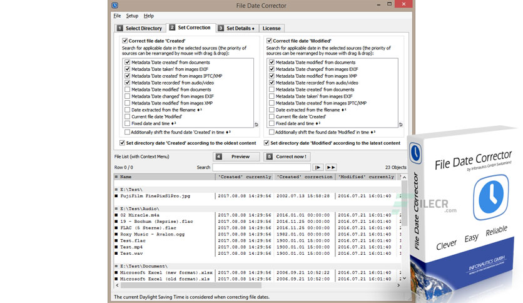Select Test.flac file row

point(257,240)
